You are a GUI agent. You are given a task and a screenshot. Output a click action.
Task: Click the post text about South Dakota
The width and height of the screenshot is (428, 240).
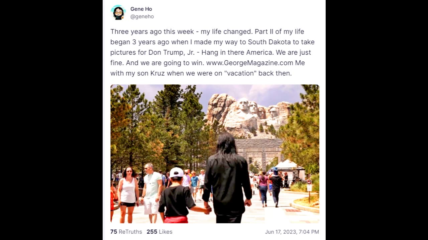pyautogui.click(x=213, y=52)
